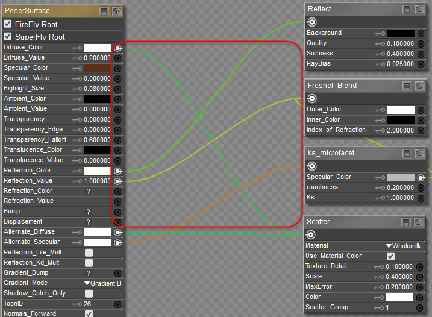Click the Reflection_Color connector plug
Viewport: 432px width, 317px height.
click(x=117, y=171)
